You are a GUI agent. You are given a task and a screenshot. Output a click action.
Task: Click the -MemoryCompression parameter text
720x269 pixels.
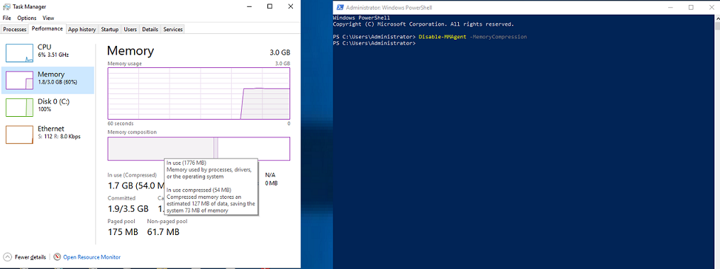(497, 37)
